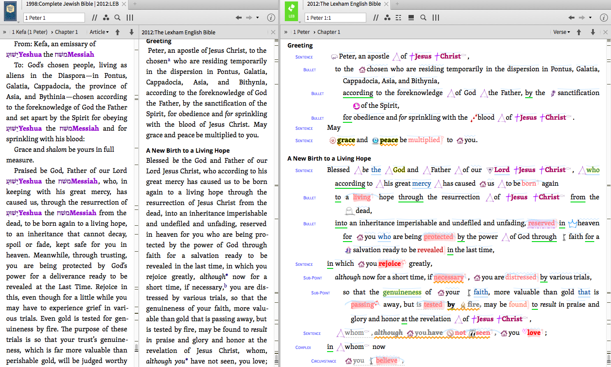Viewport: 611px width, 367px height.
Task: Click the crown icon before "heaven"
Action: click(572, 224)
